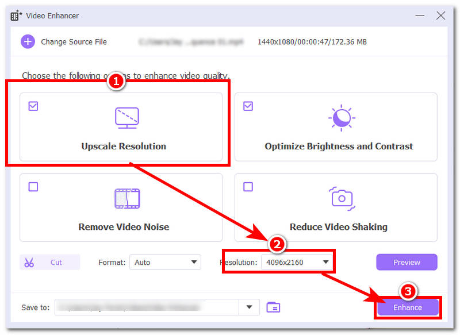This screenshot has width=460, height=335.
Task: Minimize the Video Enhancer window
Action: pos(420,16)
